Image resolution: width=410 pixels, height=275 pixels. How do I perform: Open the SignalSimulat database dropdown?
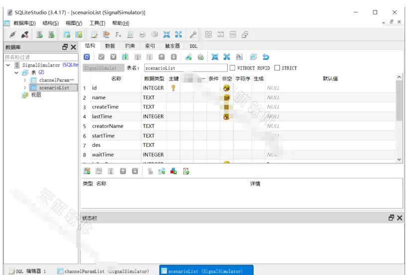point(103,68)
